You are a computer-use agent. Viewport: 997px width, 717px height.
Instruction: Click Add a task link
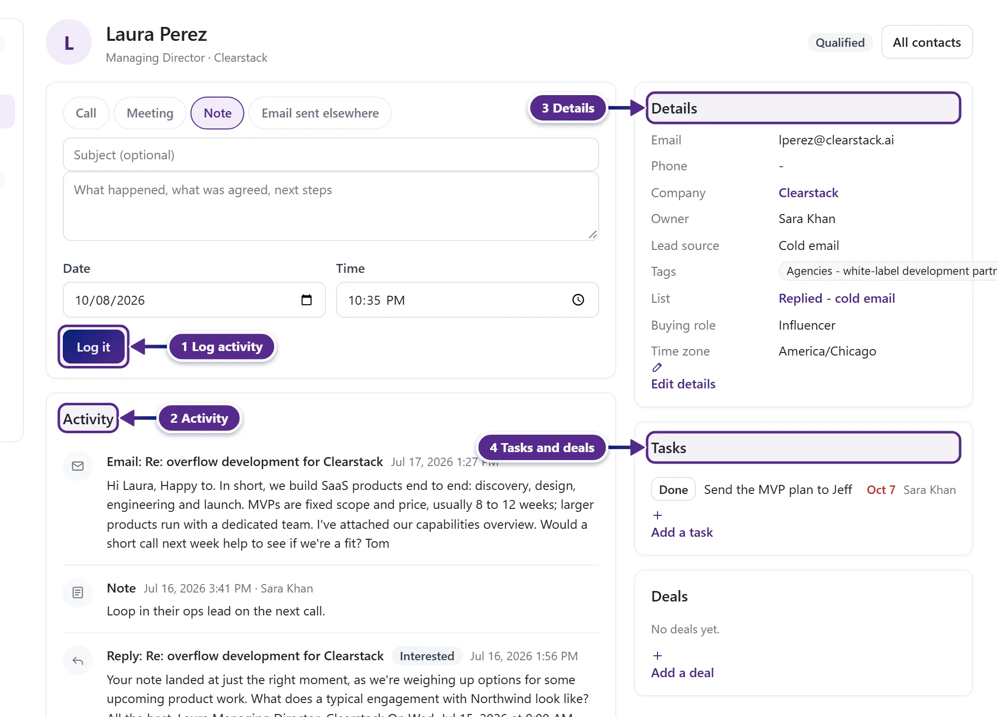682,532
